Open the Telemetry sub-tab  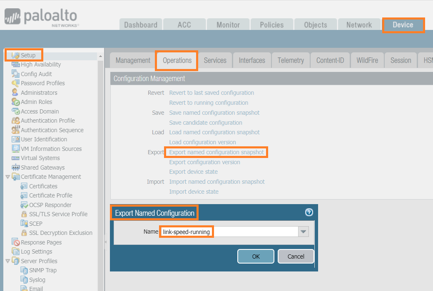[x=291, y=60]
